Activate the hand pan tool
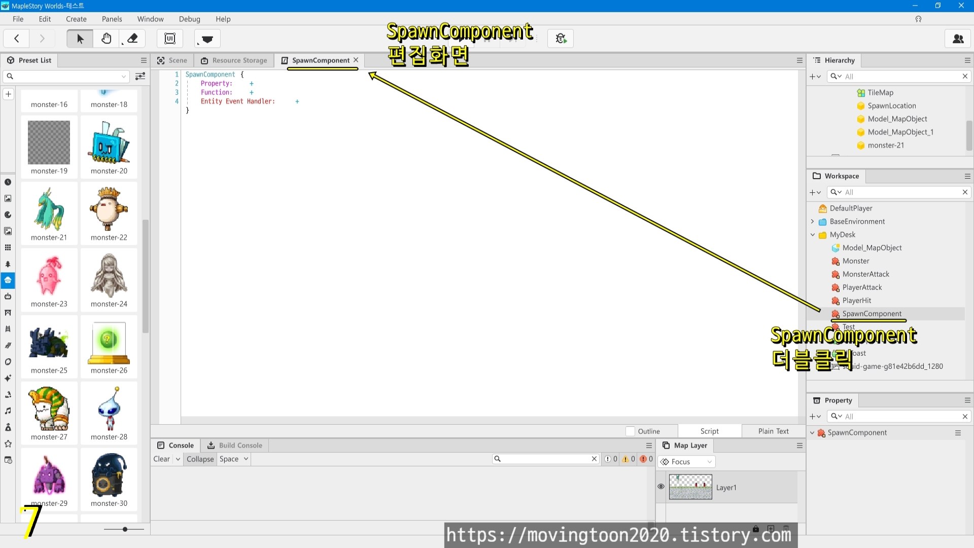974x548 pixels. pos(106,39)
